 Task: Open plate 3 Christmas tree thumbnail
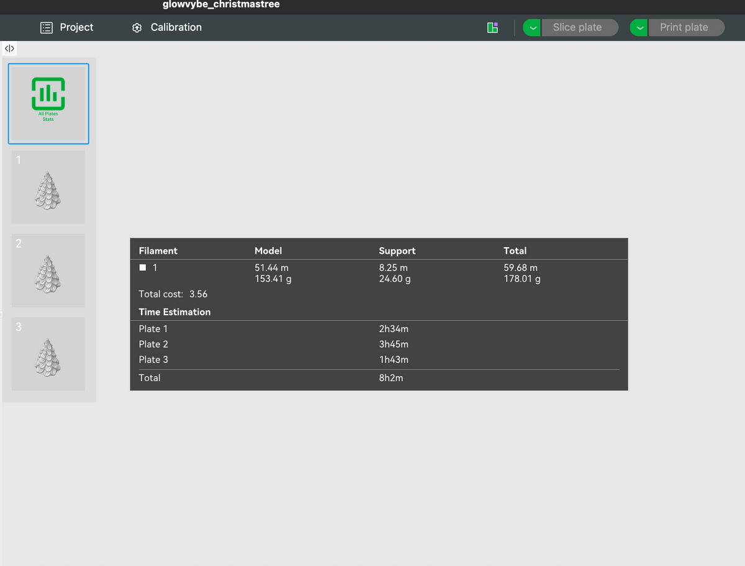point(48,354)
